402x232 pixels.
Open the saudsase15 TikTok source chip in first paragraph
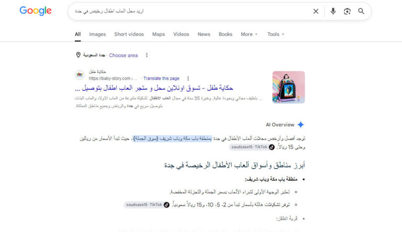pyautogui.click(x=252, y=147)
